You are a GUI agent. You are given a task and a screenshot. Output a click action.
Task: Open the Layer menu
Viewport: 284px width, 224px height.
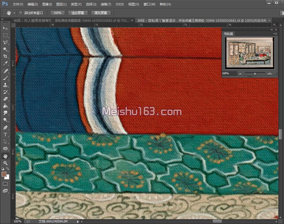61,4
